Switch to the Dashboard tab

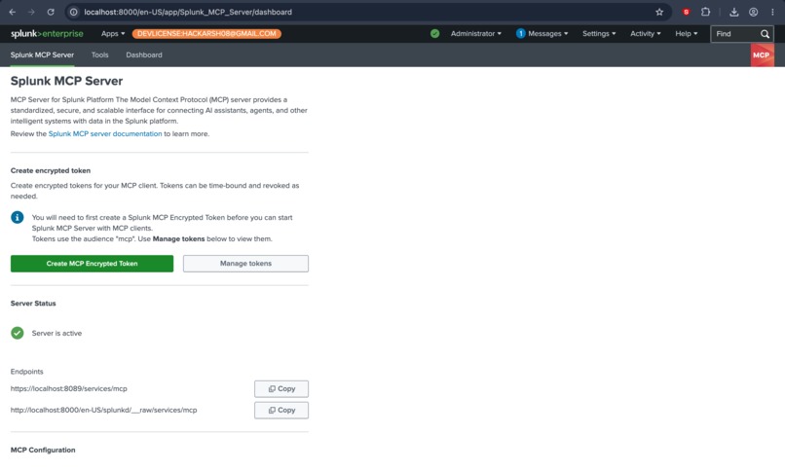click(144, 55)
